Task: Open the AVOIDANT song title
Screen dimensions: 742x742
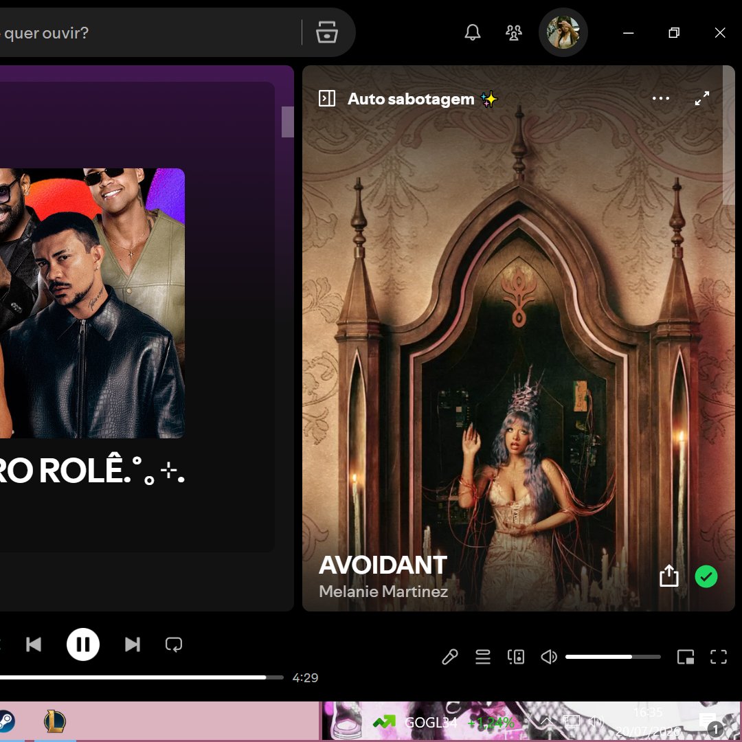Action: pyautogui.click(x=383, y=565)
